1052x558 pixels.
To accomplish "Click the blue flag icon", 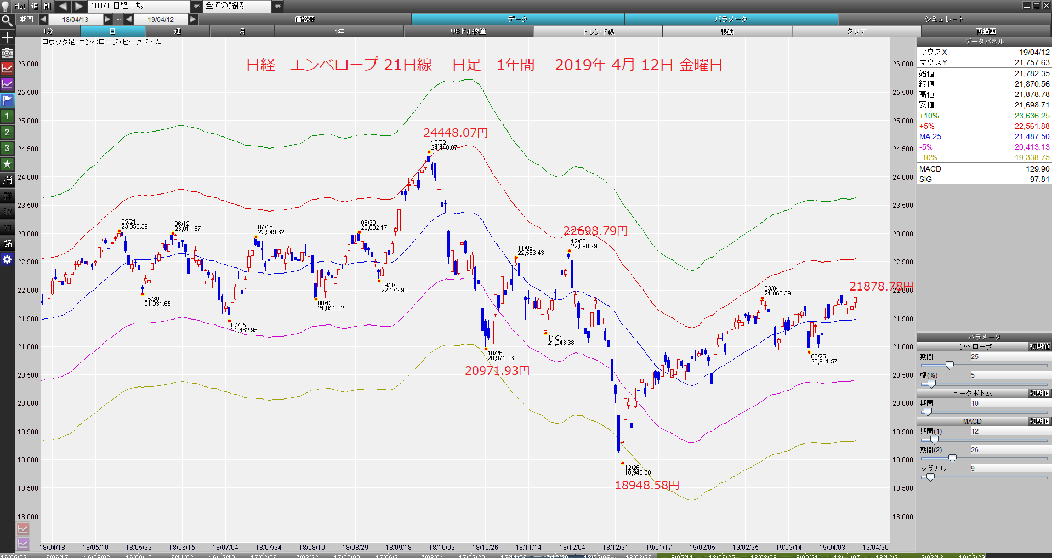I will (7, 100).
